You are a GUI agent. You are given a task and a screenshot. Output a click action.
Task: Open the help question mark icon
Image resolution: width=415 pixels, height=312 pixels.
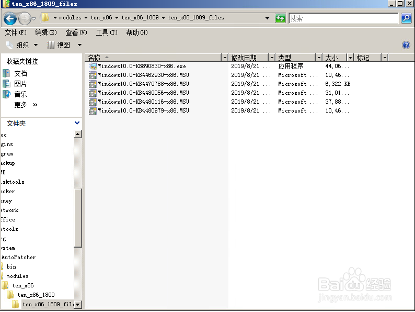tap(406, 45)
